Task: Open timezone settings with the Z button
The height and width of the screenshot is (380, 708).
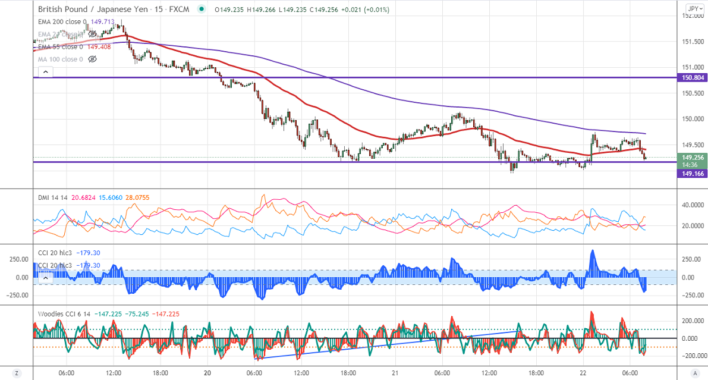Action: pos(17,373)
